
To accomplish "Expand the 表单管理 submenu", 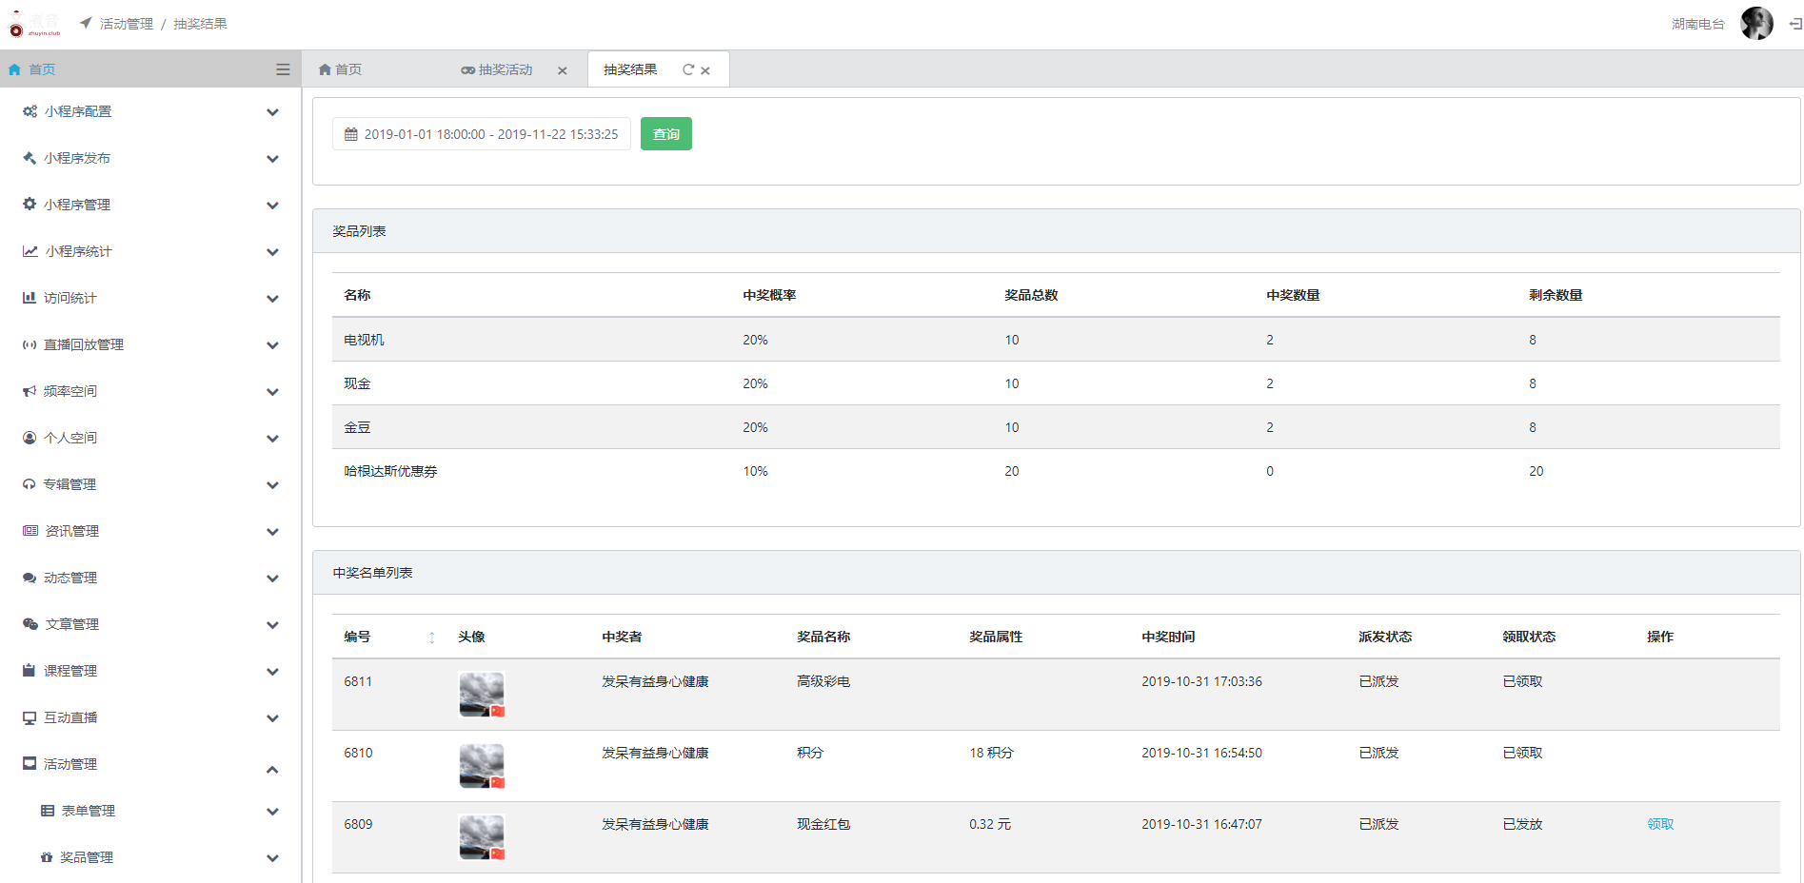I will [272, 812].
